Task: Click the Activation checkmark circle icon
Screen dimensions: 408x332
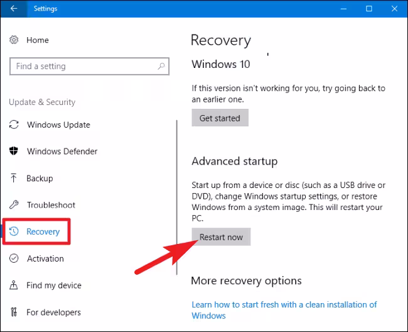Action: 14,258
